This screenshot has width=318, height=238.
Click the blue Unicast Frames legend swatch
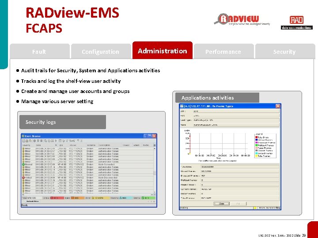256,140
